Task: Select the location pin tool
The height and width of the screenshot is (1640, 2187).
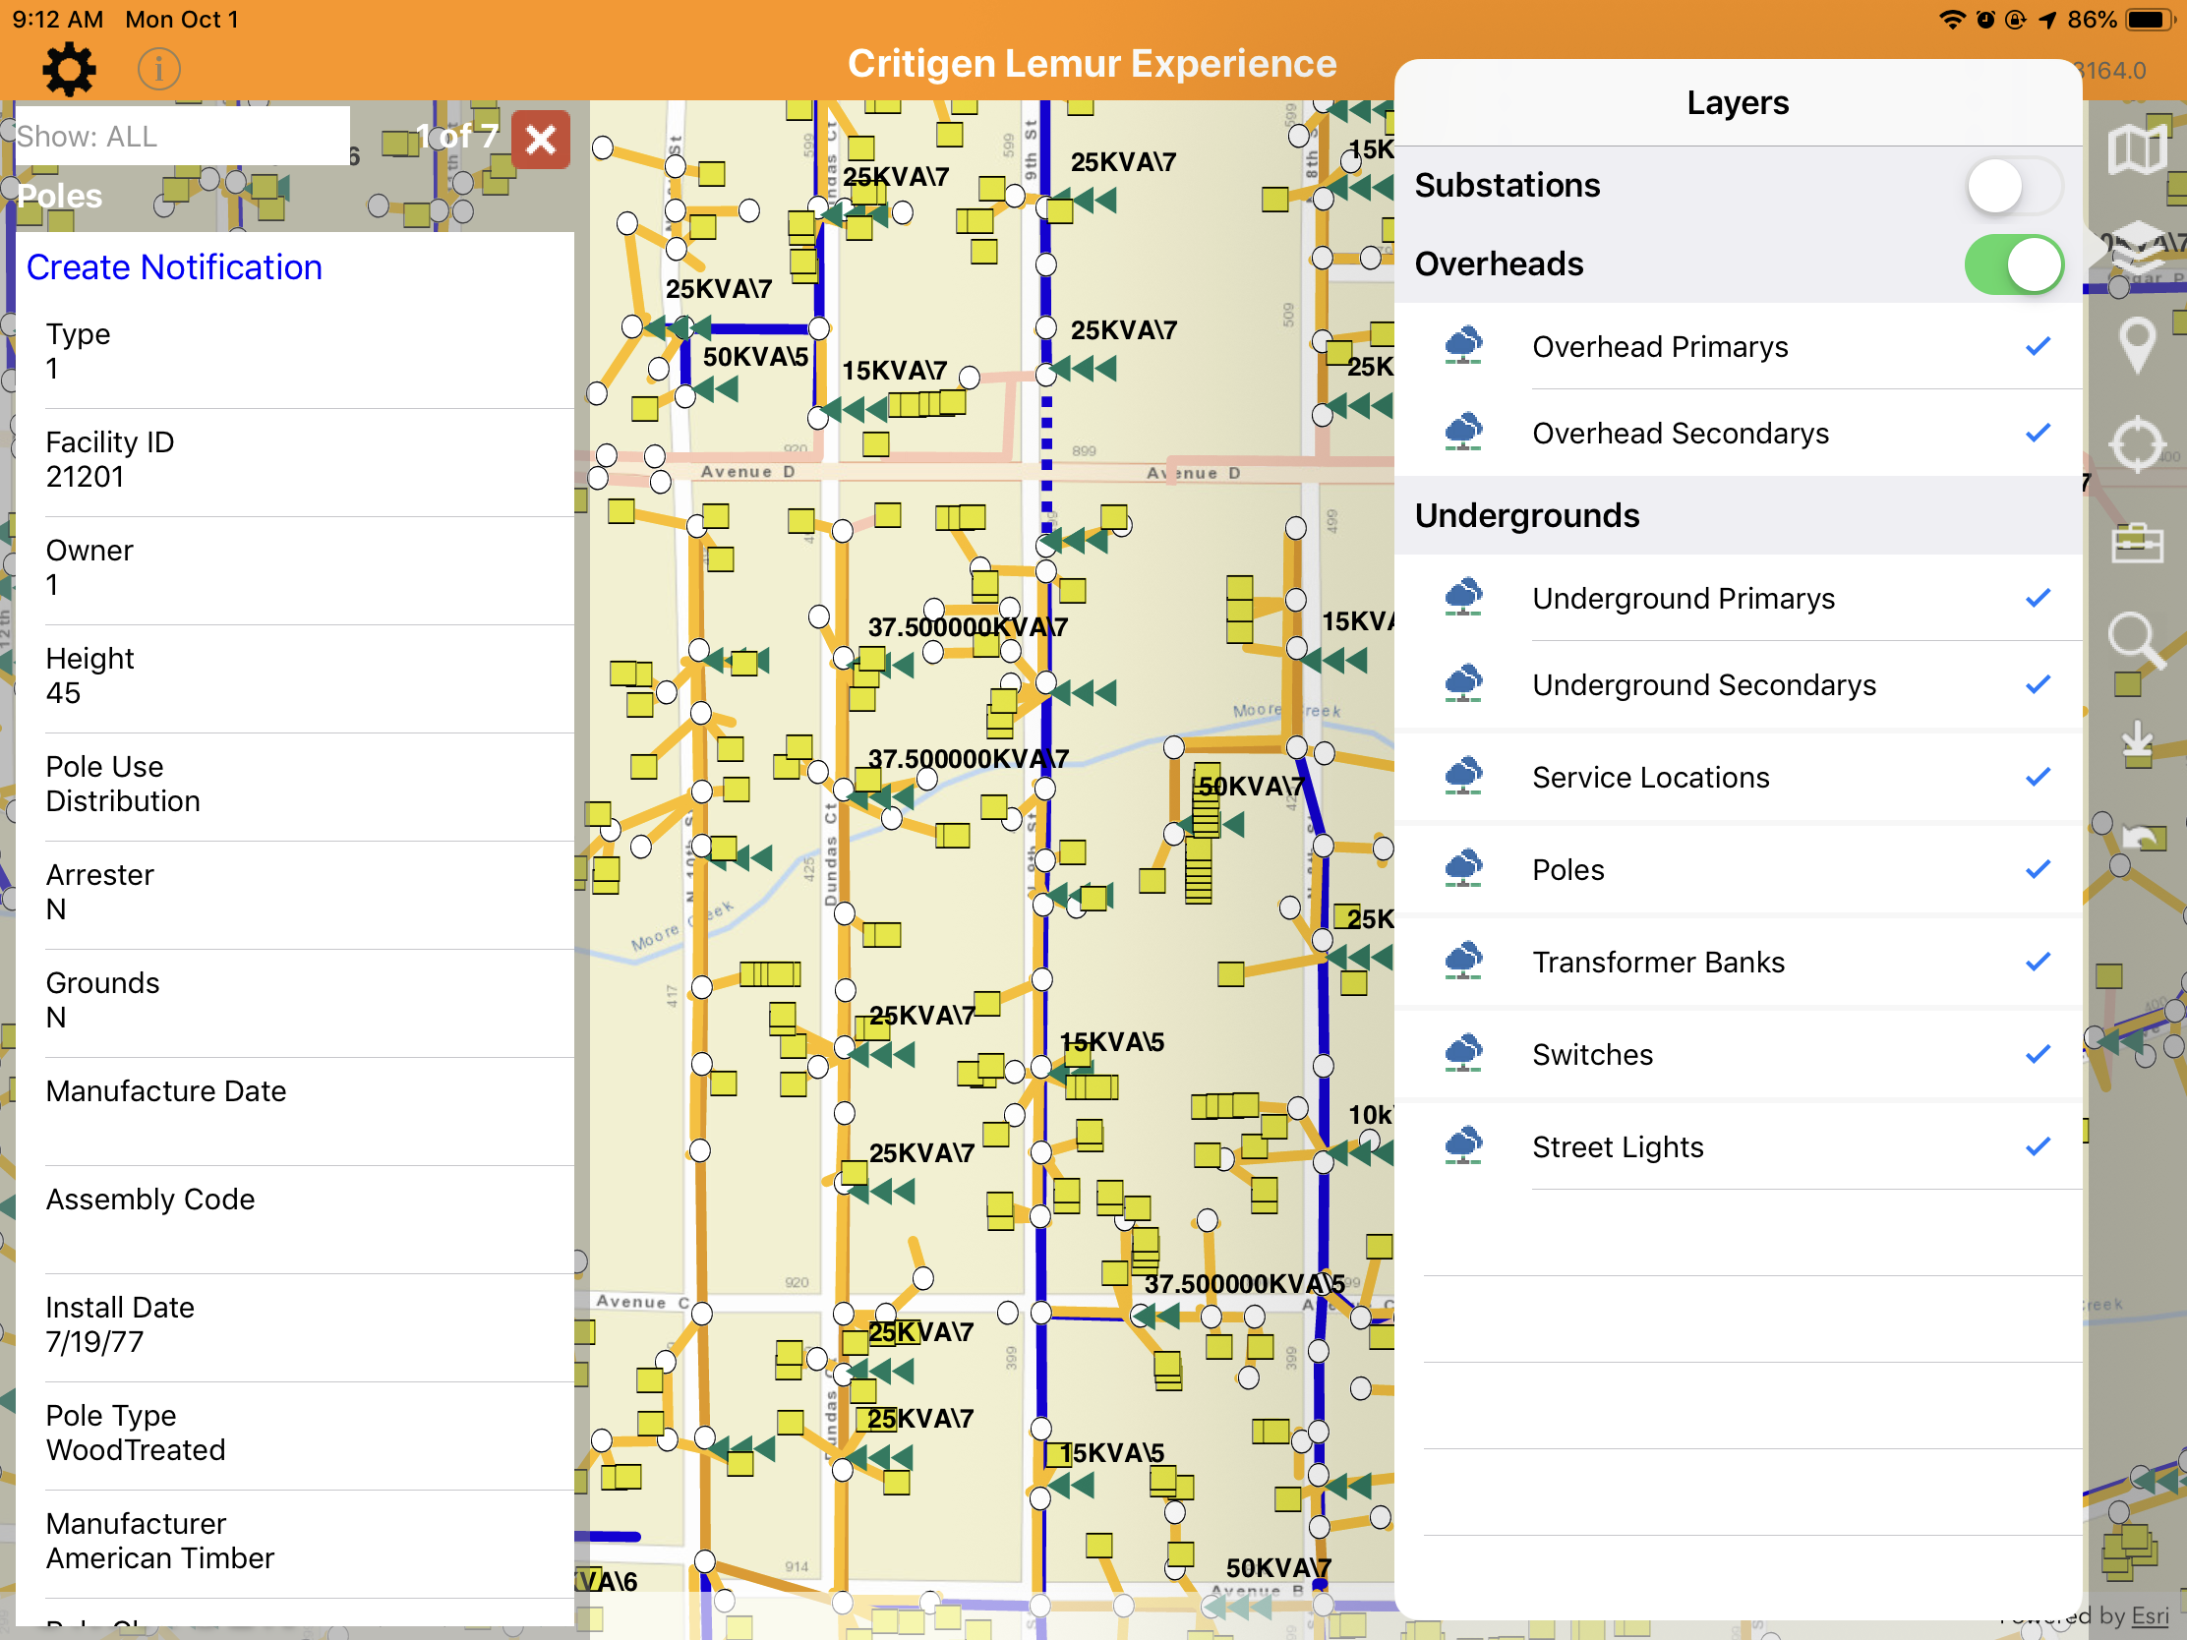Action: [x=2137, y=346]
